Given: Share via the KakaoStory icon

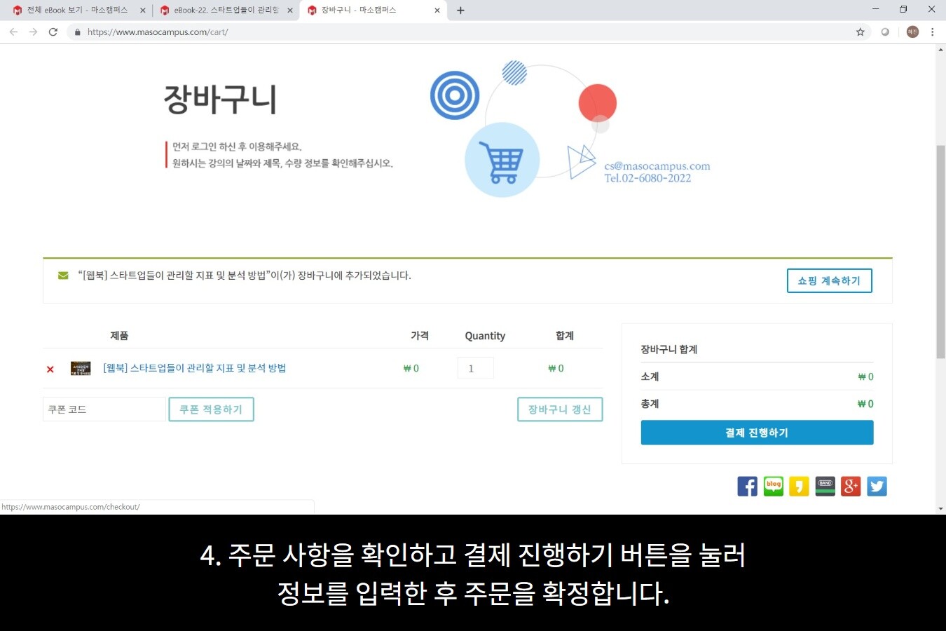Looking at the screenshot, I should pos(799,486).
